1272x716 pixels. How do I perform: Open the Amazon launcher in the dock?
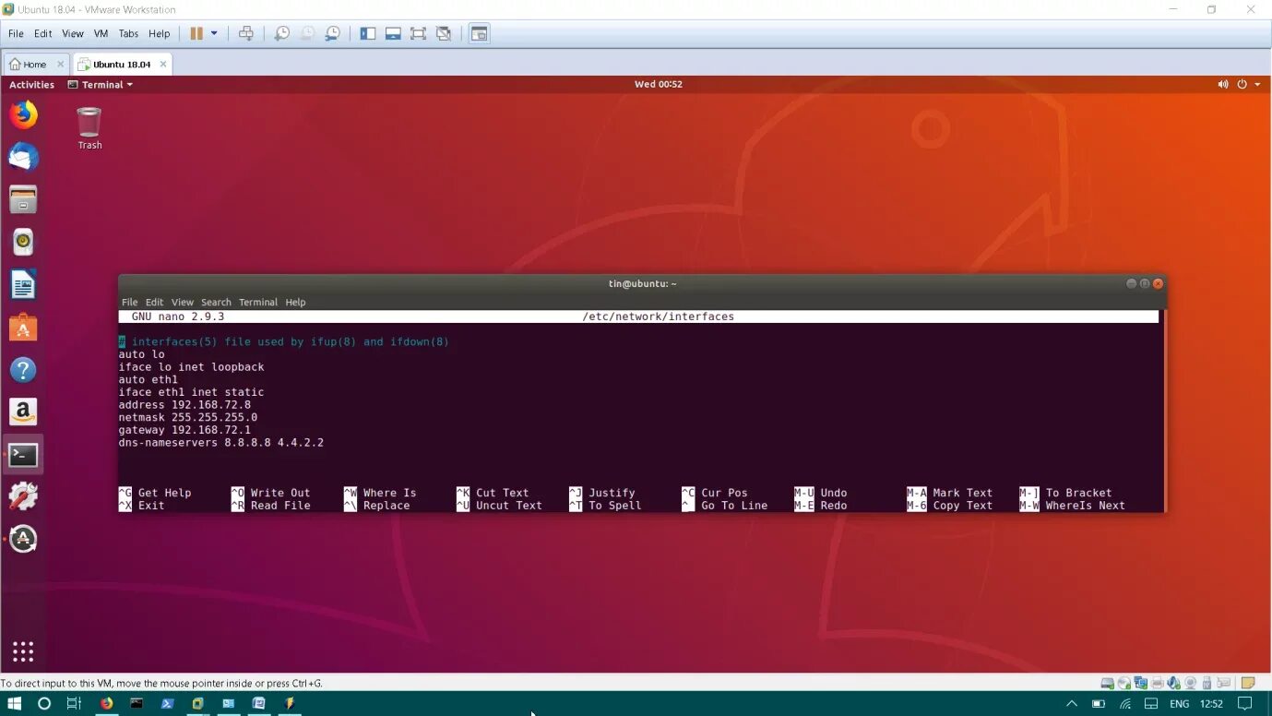[x=23, y=412]
